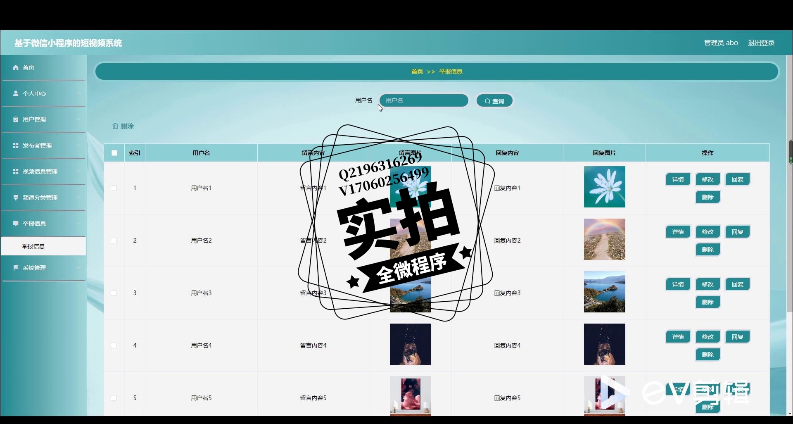Click the monitor icon beside 举报信息 menu
793x424 pixels.
pyautogui.click(x=16, y=224)
